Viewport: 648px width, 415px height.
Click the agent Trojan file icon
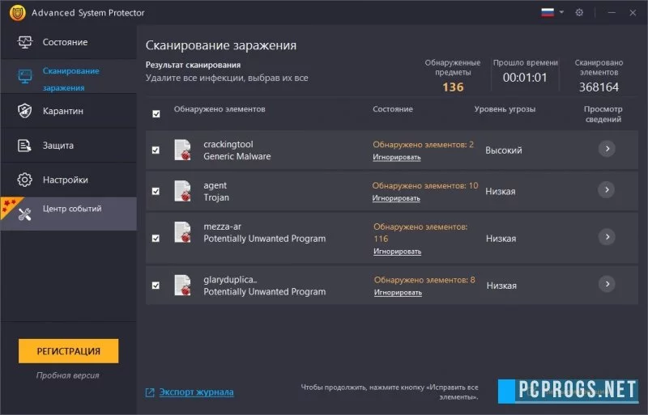tap(183, 191)
